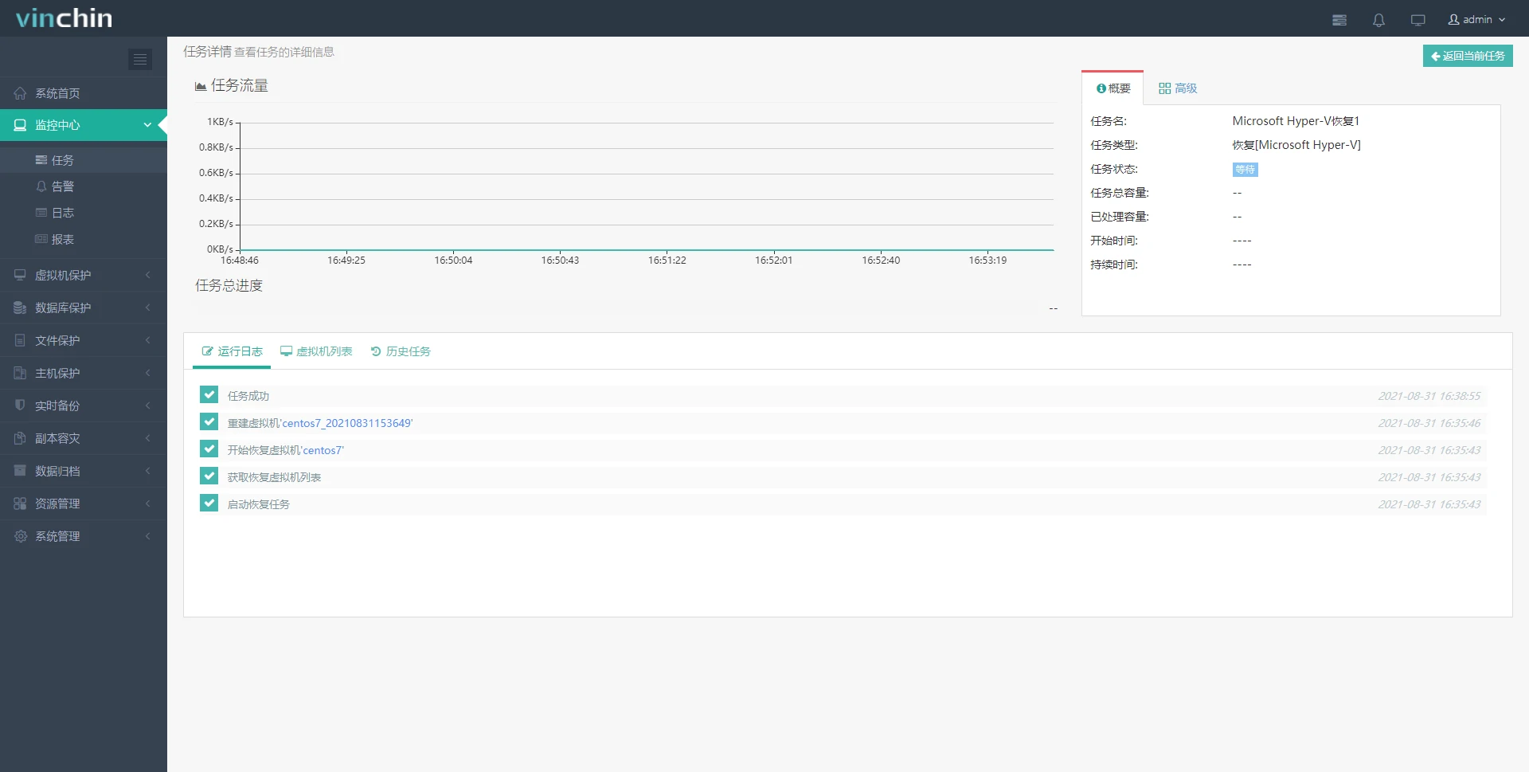Viewport: 1529px width, 772px height.
Task: Click the laptop icon beside 监控中心
Action: [20, 125]
